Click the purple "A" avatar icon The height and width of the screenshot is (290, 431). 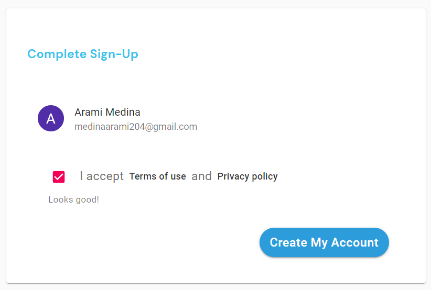[x=51, y=118]
